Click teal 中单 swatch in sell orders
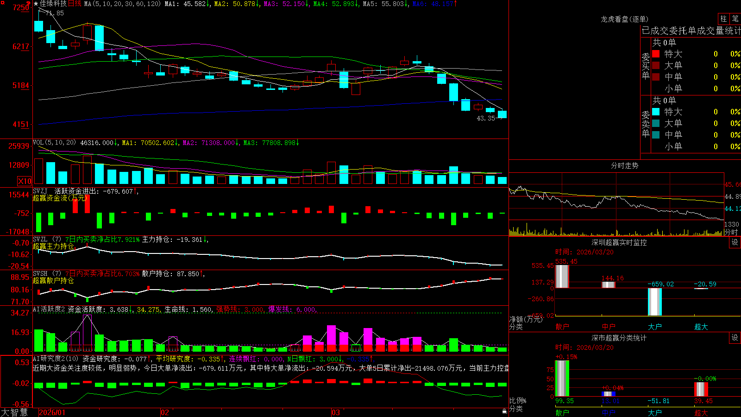 (656, 135)
